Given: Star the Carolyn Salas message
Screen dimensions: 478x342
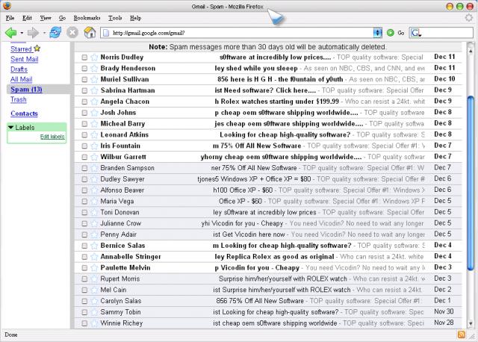Looking at the screenshot, I should [x=94, y=301].
